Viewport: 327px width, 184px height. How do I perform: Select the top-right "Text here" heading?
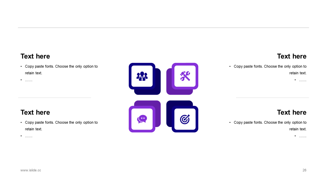[x=292, y=56]
